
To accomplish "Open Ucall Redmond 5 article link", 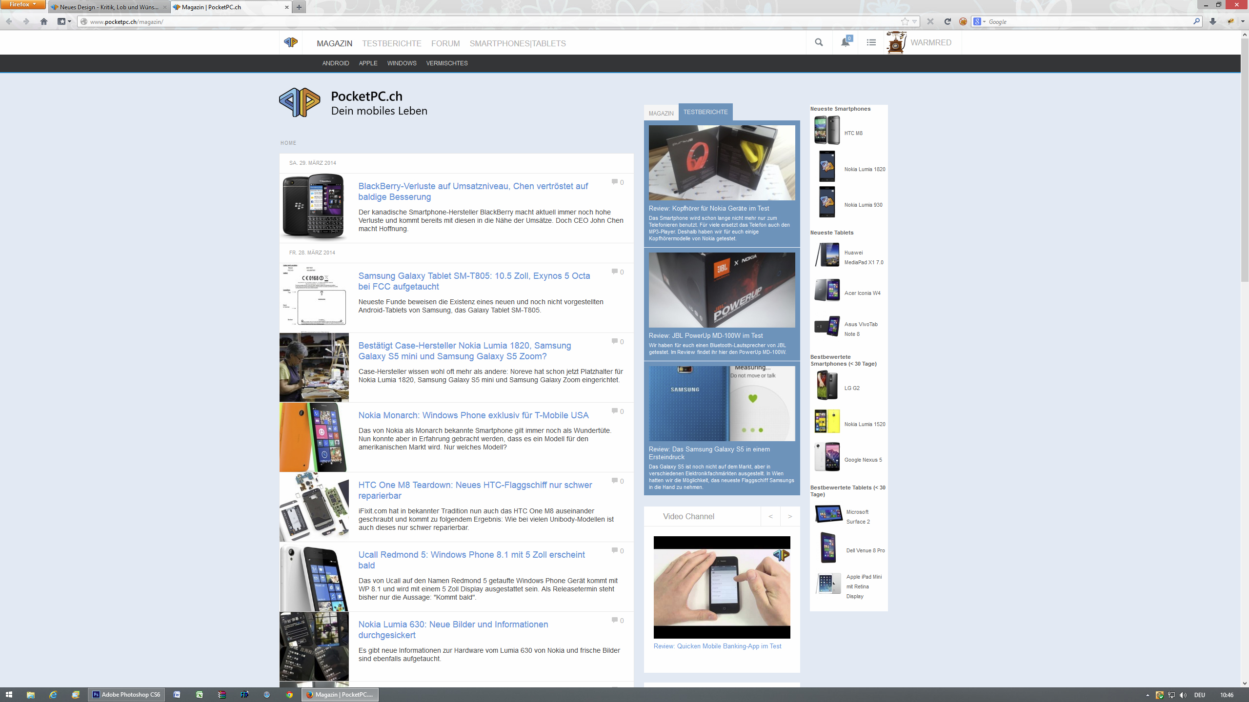I will [471, 560].
